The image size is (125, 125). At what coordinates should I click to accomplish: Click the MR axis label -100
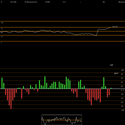122,110
